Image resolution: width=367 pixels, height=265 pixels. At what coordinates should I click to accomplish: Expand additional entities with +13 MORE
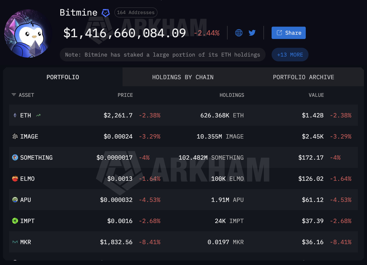[x=290, y=55]
